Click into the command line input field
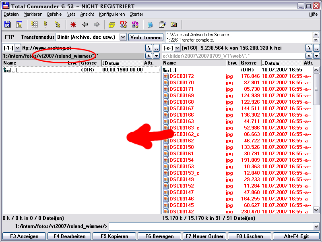This screenshot has height=242, width=322. 211,227
